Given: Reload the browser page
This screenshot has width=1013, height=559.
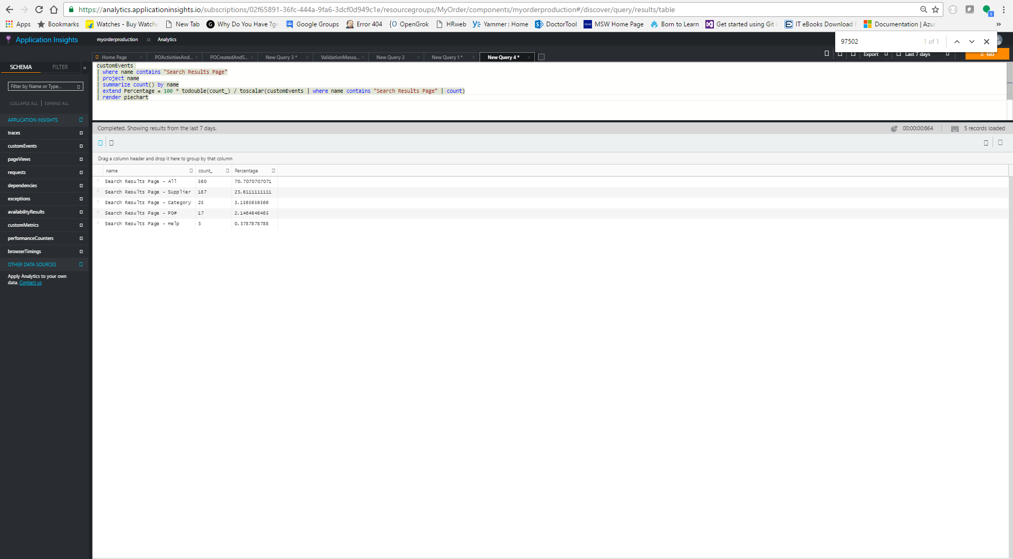Looking at the screenshot, I should (x=39, y=9).
